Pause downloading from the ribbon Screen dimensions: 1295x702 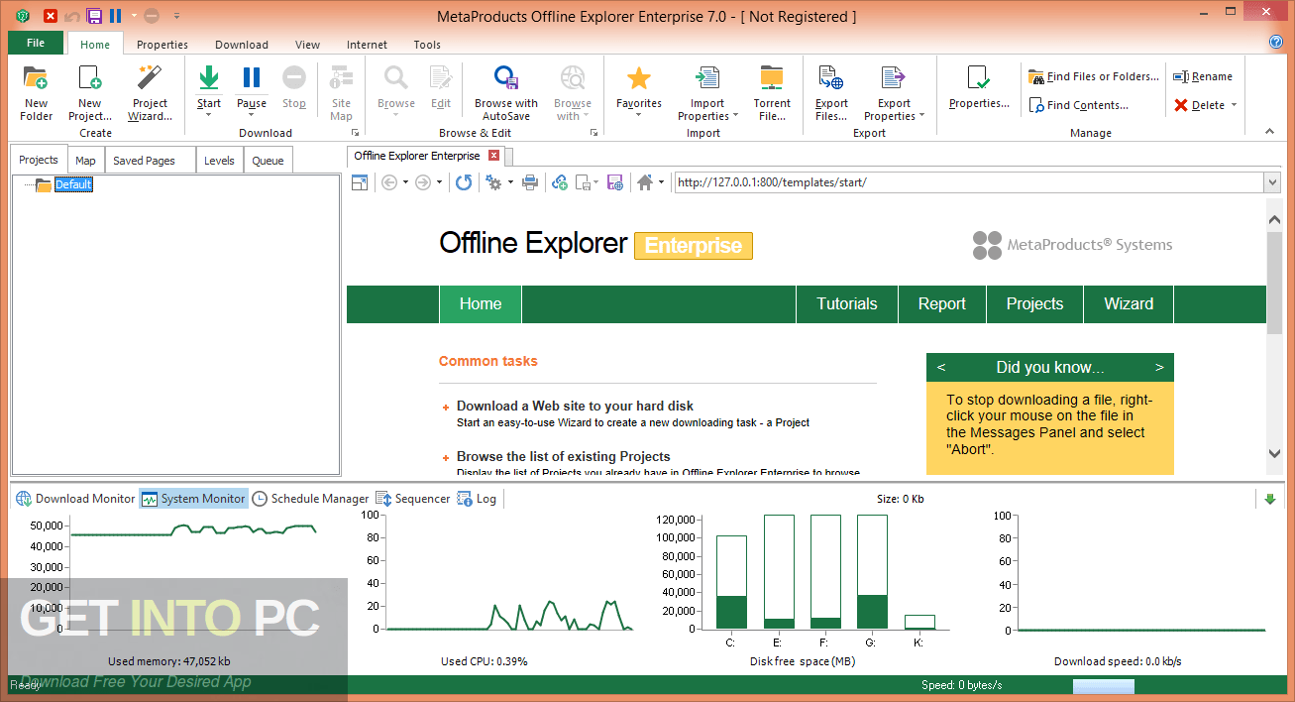(252, 77)
